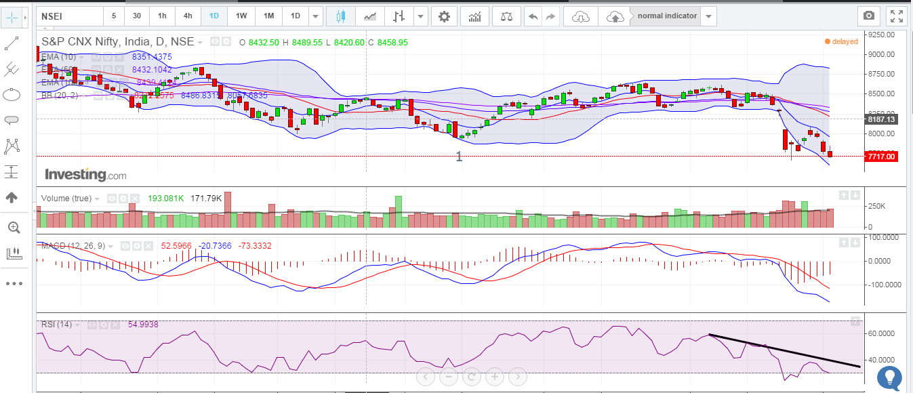913x393 pixels.
Task: Set the 1h interval
Action: coord(162,16)
